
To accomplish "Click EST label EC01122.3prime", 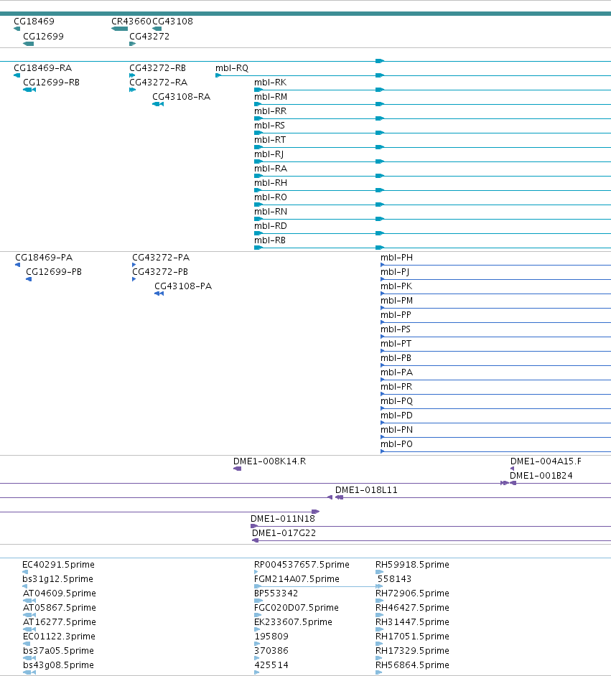I will point(59,637).
